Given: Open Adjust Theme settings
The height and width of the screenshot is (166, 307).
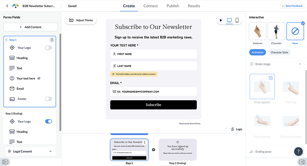Looking at the screenshot, I should 81,20.
